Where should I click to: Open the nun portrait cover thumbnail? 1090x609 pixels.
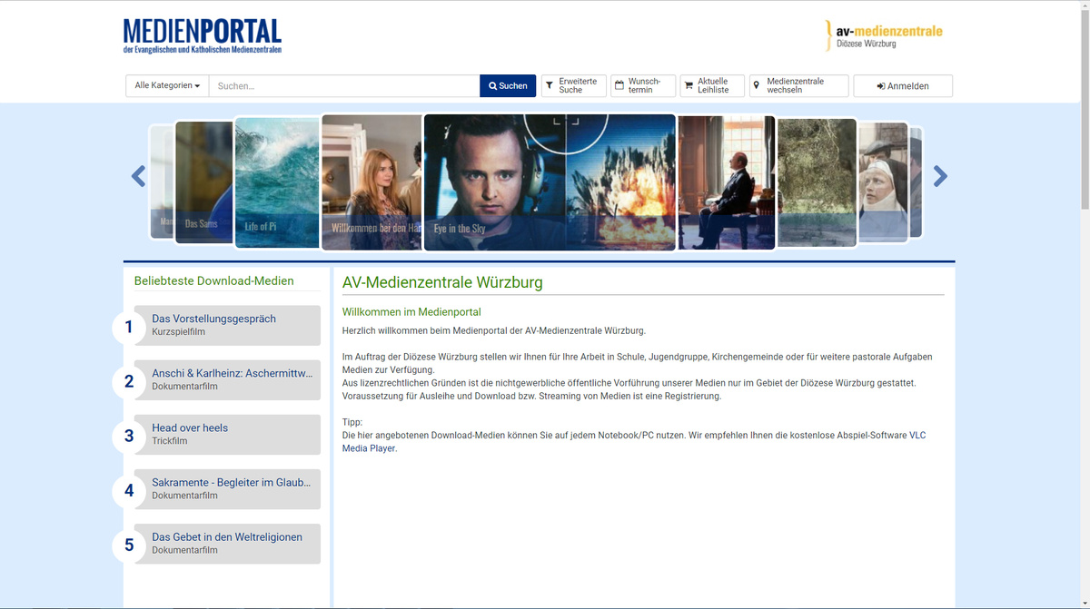[x=883, y=182]
